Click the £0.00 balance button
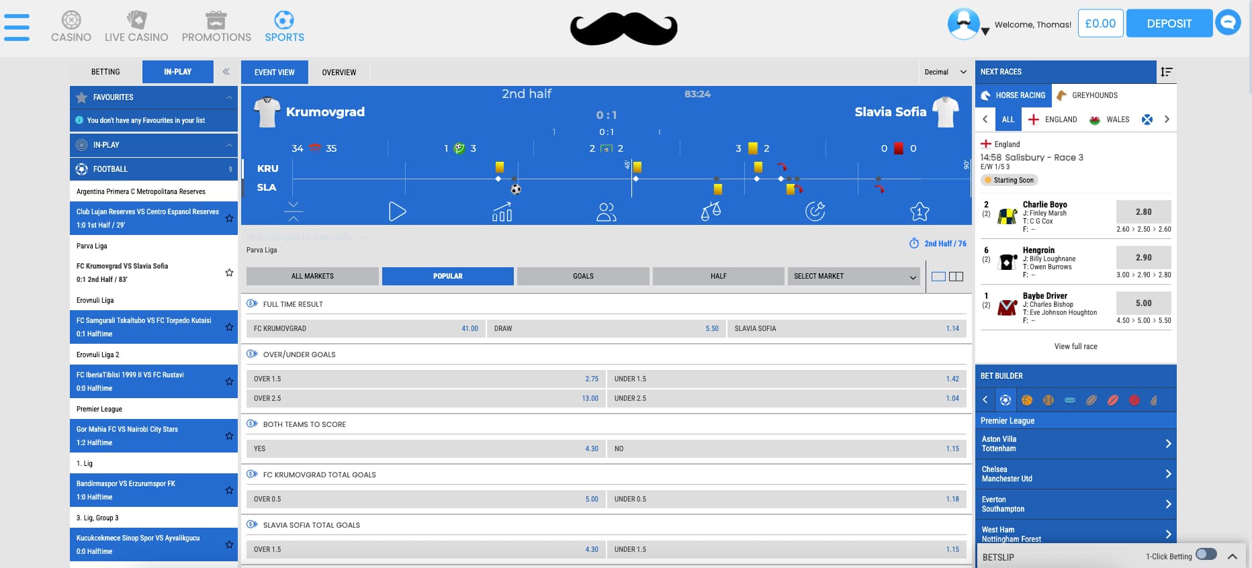Viewport: 1252px width, 568px height. pyautogui.click(x=1100, y=23)
